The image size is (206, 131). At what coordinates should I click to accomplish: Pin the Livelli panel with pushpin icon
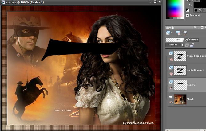195,27
